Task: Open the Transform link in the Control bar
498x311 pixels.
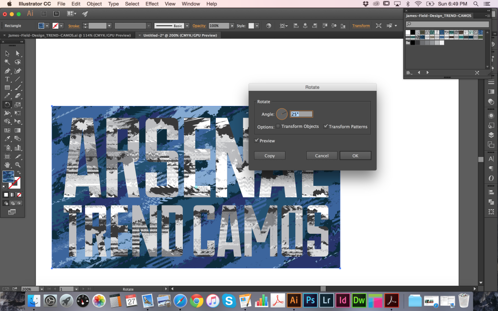Action: [x=361, y=26]
